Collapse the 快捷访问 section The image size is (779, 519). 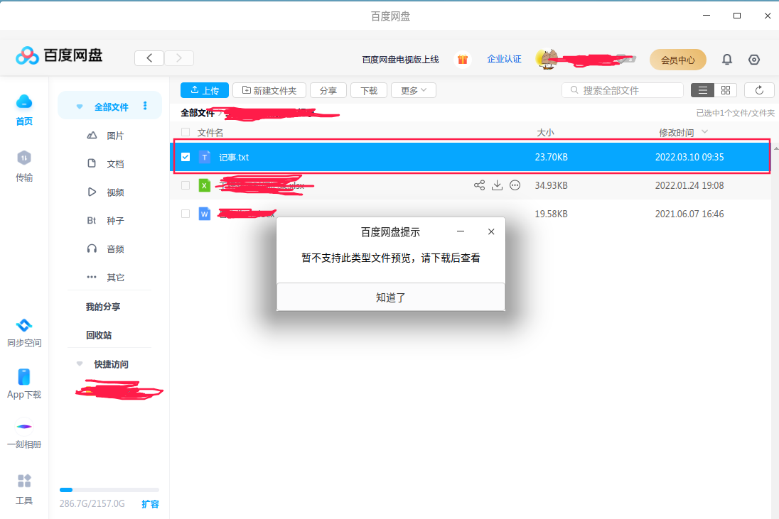[79, 364]
